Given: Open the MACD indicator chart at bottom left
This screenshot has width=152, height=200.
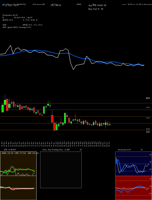Looking at the screenshot, I should (18, 188).
